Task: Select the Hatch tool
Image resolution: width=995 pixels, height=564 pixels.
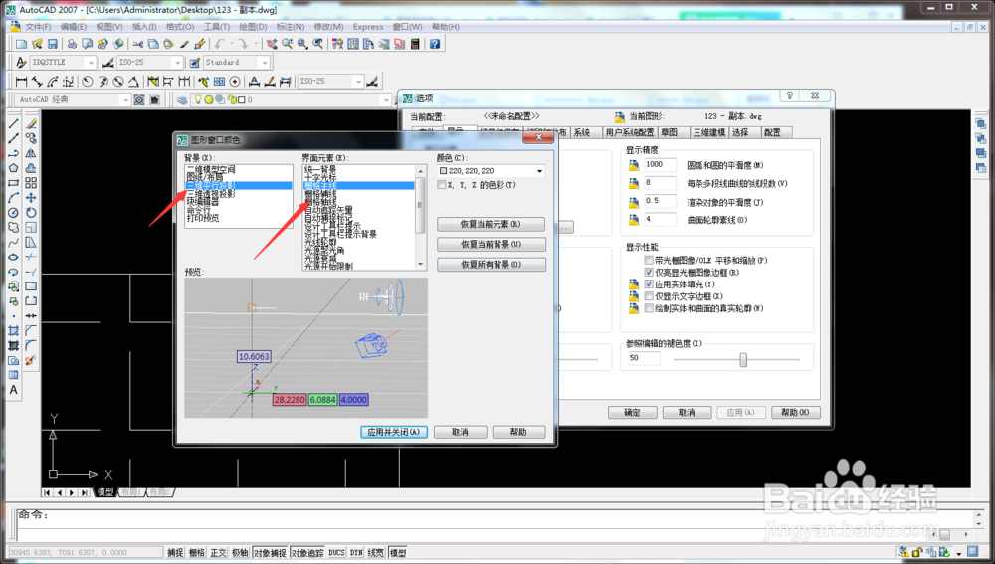Action: click(13, 330)
